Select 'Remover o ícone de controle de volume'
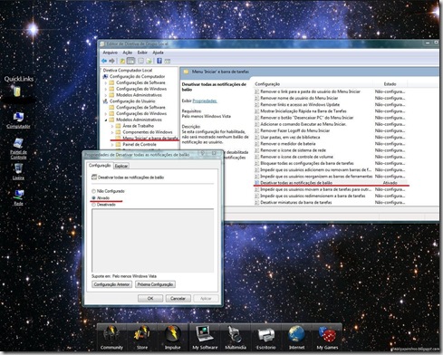443x355 pixels. [x=331, y=157]
